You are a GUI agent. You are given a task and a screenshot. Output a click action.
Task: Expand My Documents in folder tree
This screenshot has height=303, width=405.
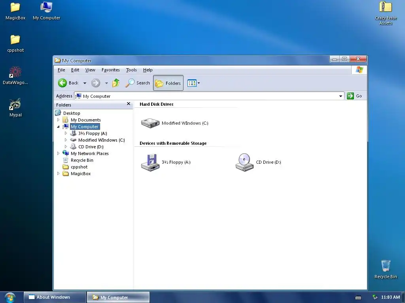(59, 120)
